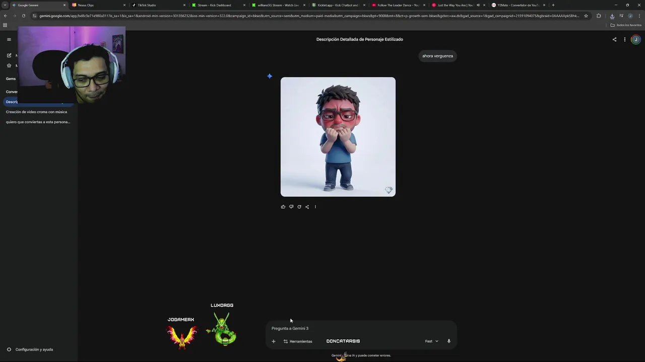645x362 pixels.
Task: Open Chrome profile avatar in toolbar
Action: pyautogui.click(x=630, y=16)
